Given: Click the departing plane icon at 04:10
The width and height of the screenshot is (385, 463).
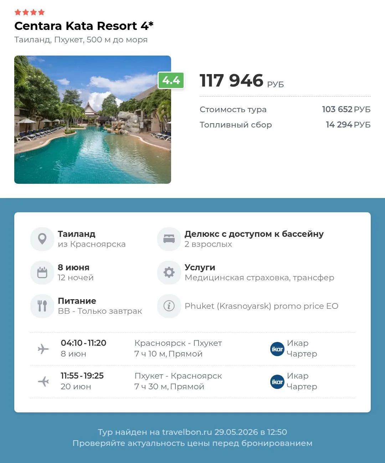Looking at the screenshot, I should coord(43,349).
